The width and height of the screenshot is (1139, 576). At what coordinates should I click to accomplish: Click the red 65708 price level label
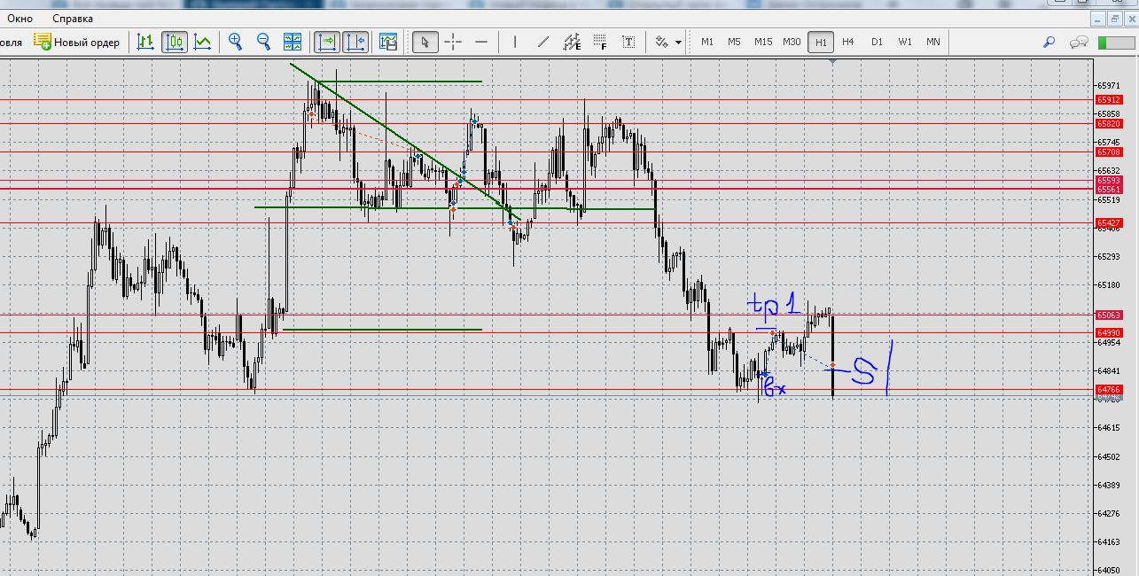pyautogui.click(x=1110, y=152)
